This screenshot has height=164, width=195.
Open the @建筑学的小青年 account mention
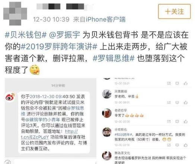43,120
